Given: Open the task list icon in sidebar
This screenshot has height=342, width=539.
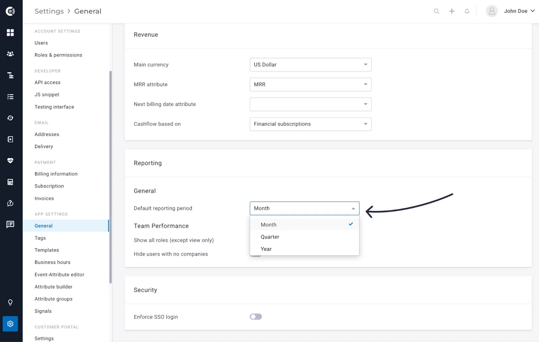Looking at the screenshot, I should [x=10, y=97].
